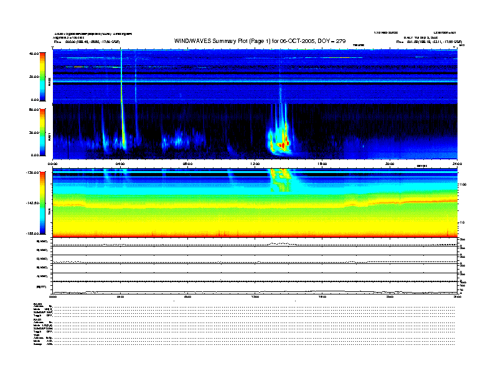Click the 08:00 tick label under RAD1 panel

pyautogui.click(x=187, y=164)
